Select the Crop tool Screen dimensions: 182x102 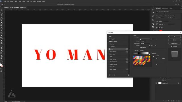pos(1,20)
